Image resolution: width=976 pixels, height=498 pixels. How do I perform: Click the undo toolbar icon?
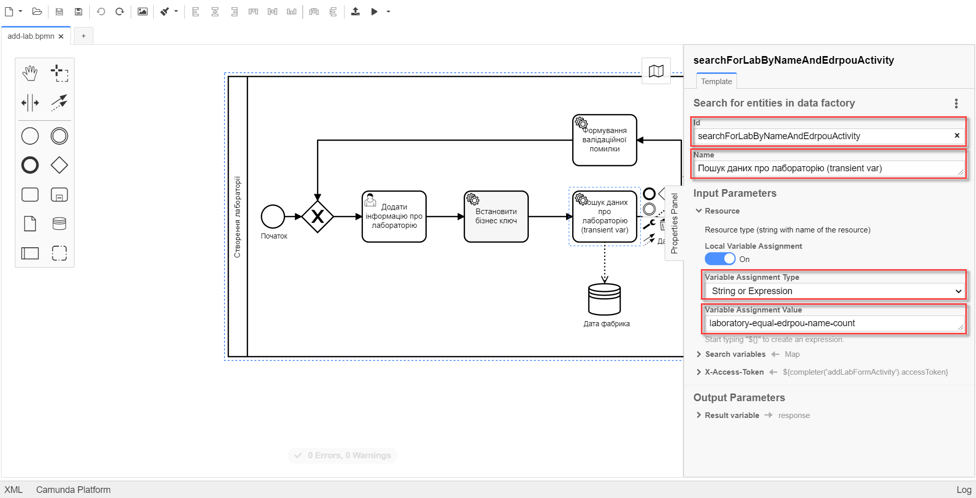[x=101, y=12]
